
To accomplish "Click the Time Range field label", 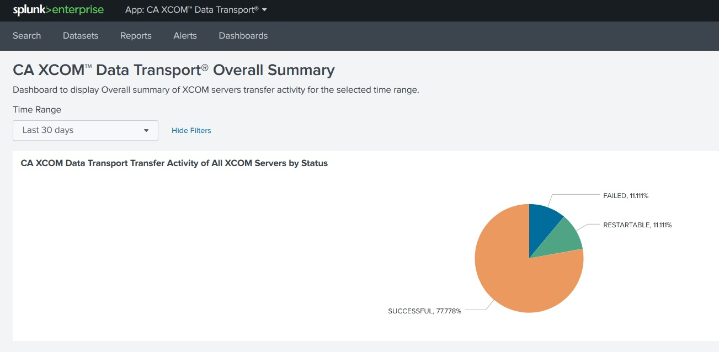I will 37,110.
